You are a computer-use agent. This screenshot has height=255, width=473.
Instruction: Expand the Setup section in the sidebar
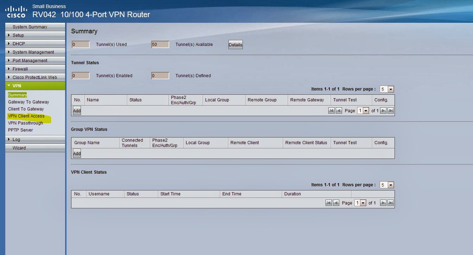[x=35, y=35]
